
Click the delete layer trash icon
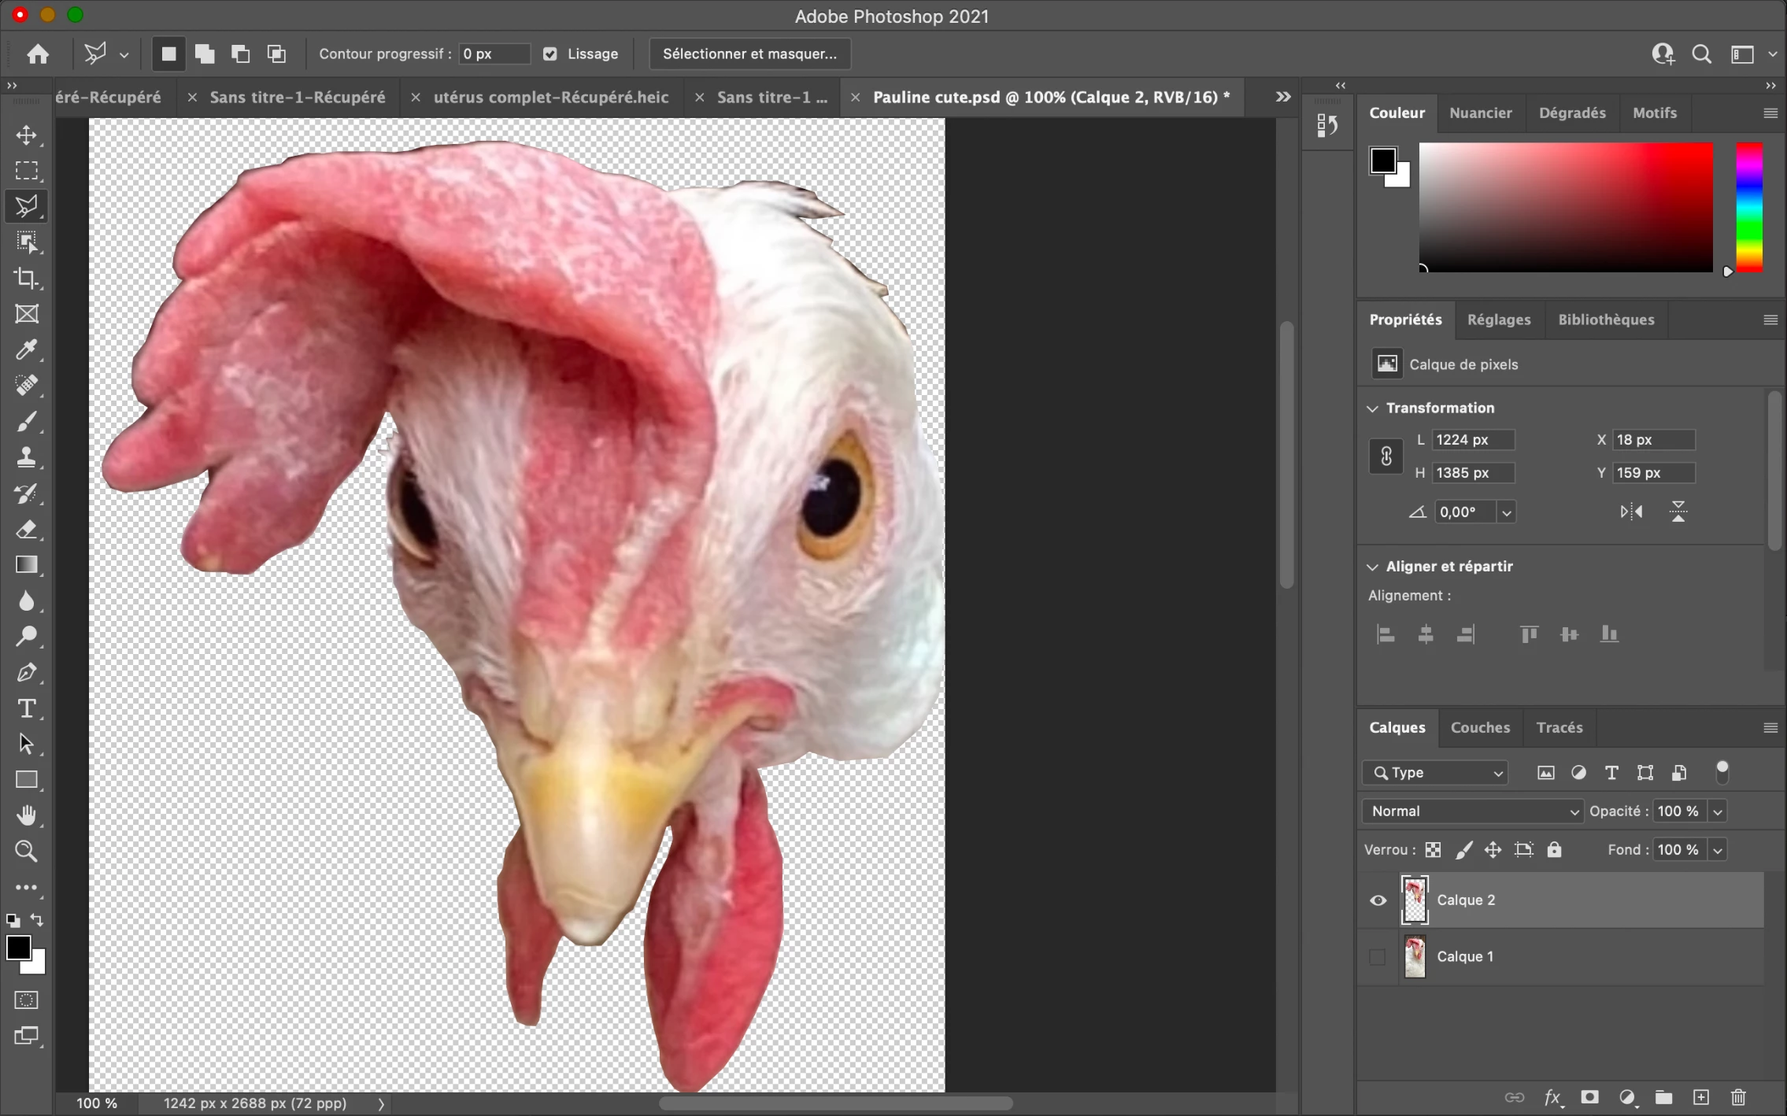(1738, 1097)
